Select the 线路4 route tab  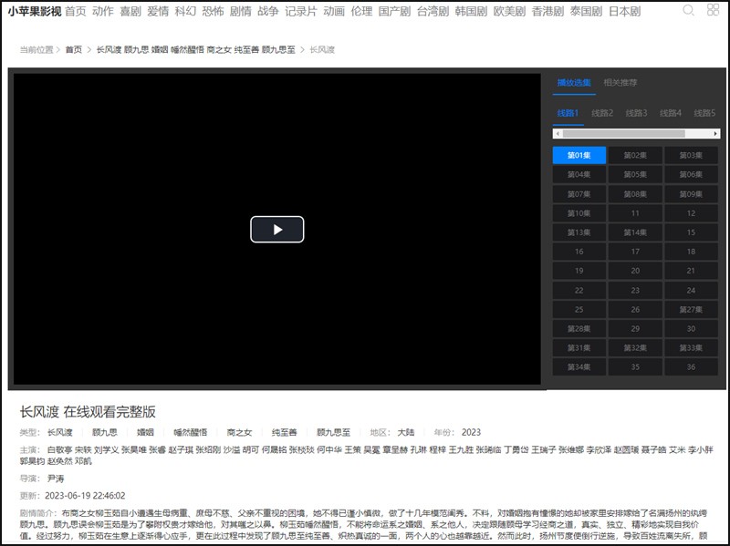pyautogui.click(x=671, y=113)
